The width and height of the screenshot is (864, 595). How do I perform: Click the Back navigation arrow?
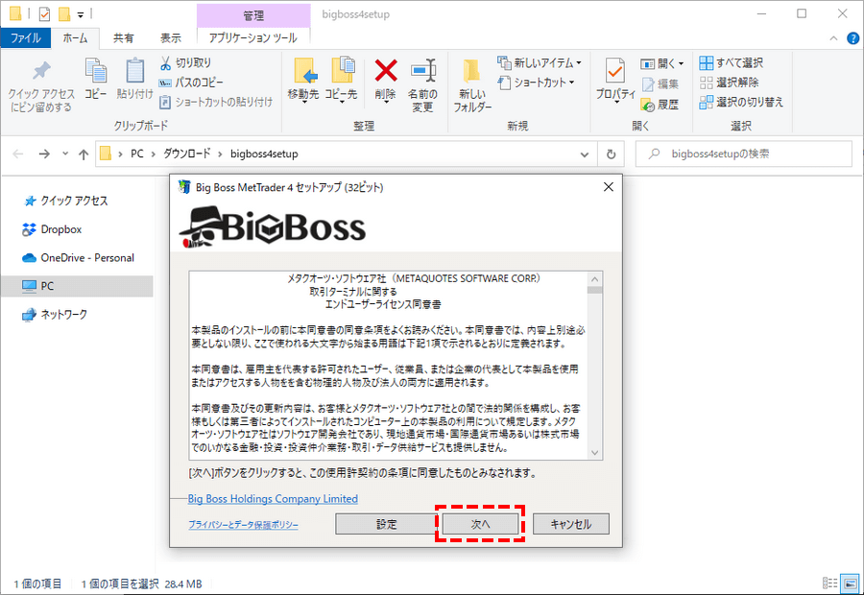(18, 155)
